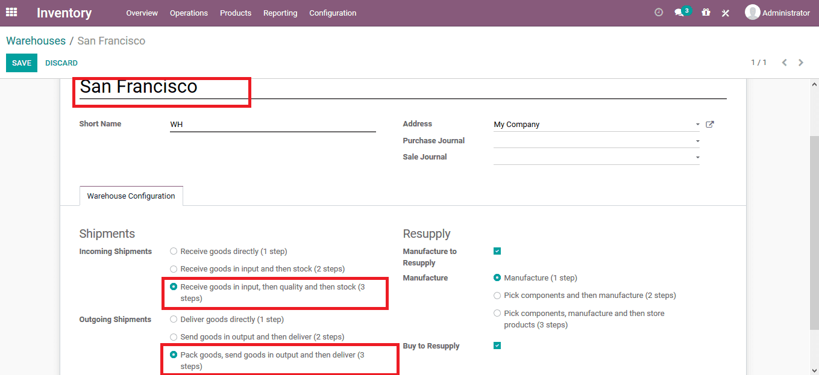Screen dimensions: 819x375
Task: Click the Short Name field with WH
Action: (x=273, y=125)
